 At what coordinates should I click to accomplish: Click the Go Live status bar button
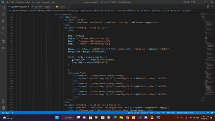tap(171, 113)
